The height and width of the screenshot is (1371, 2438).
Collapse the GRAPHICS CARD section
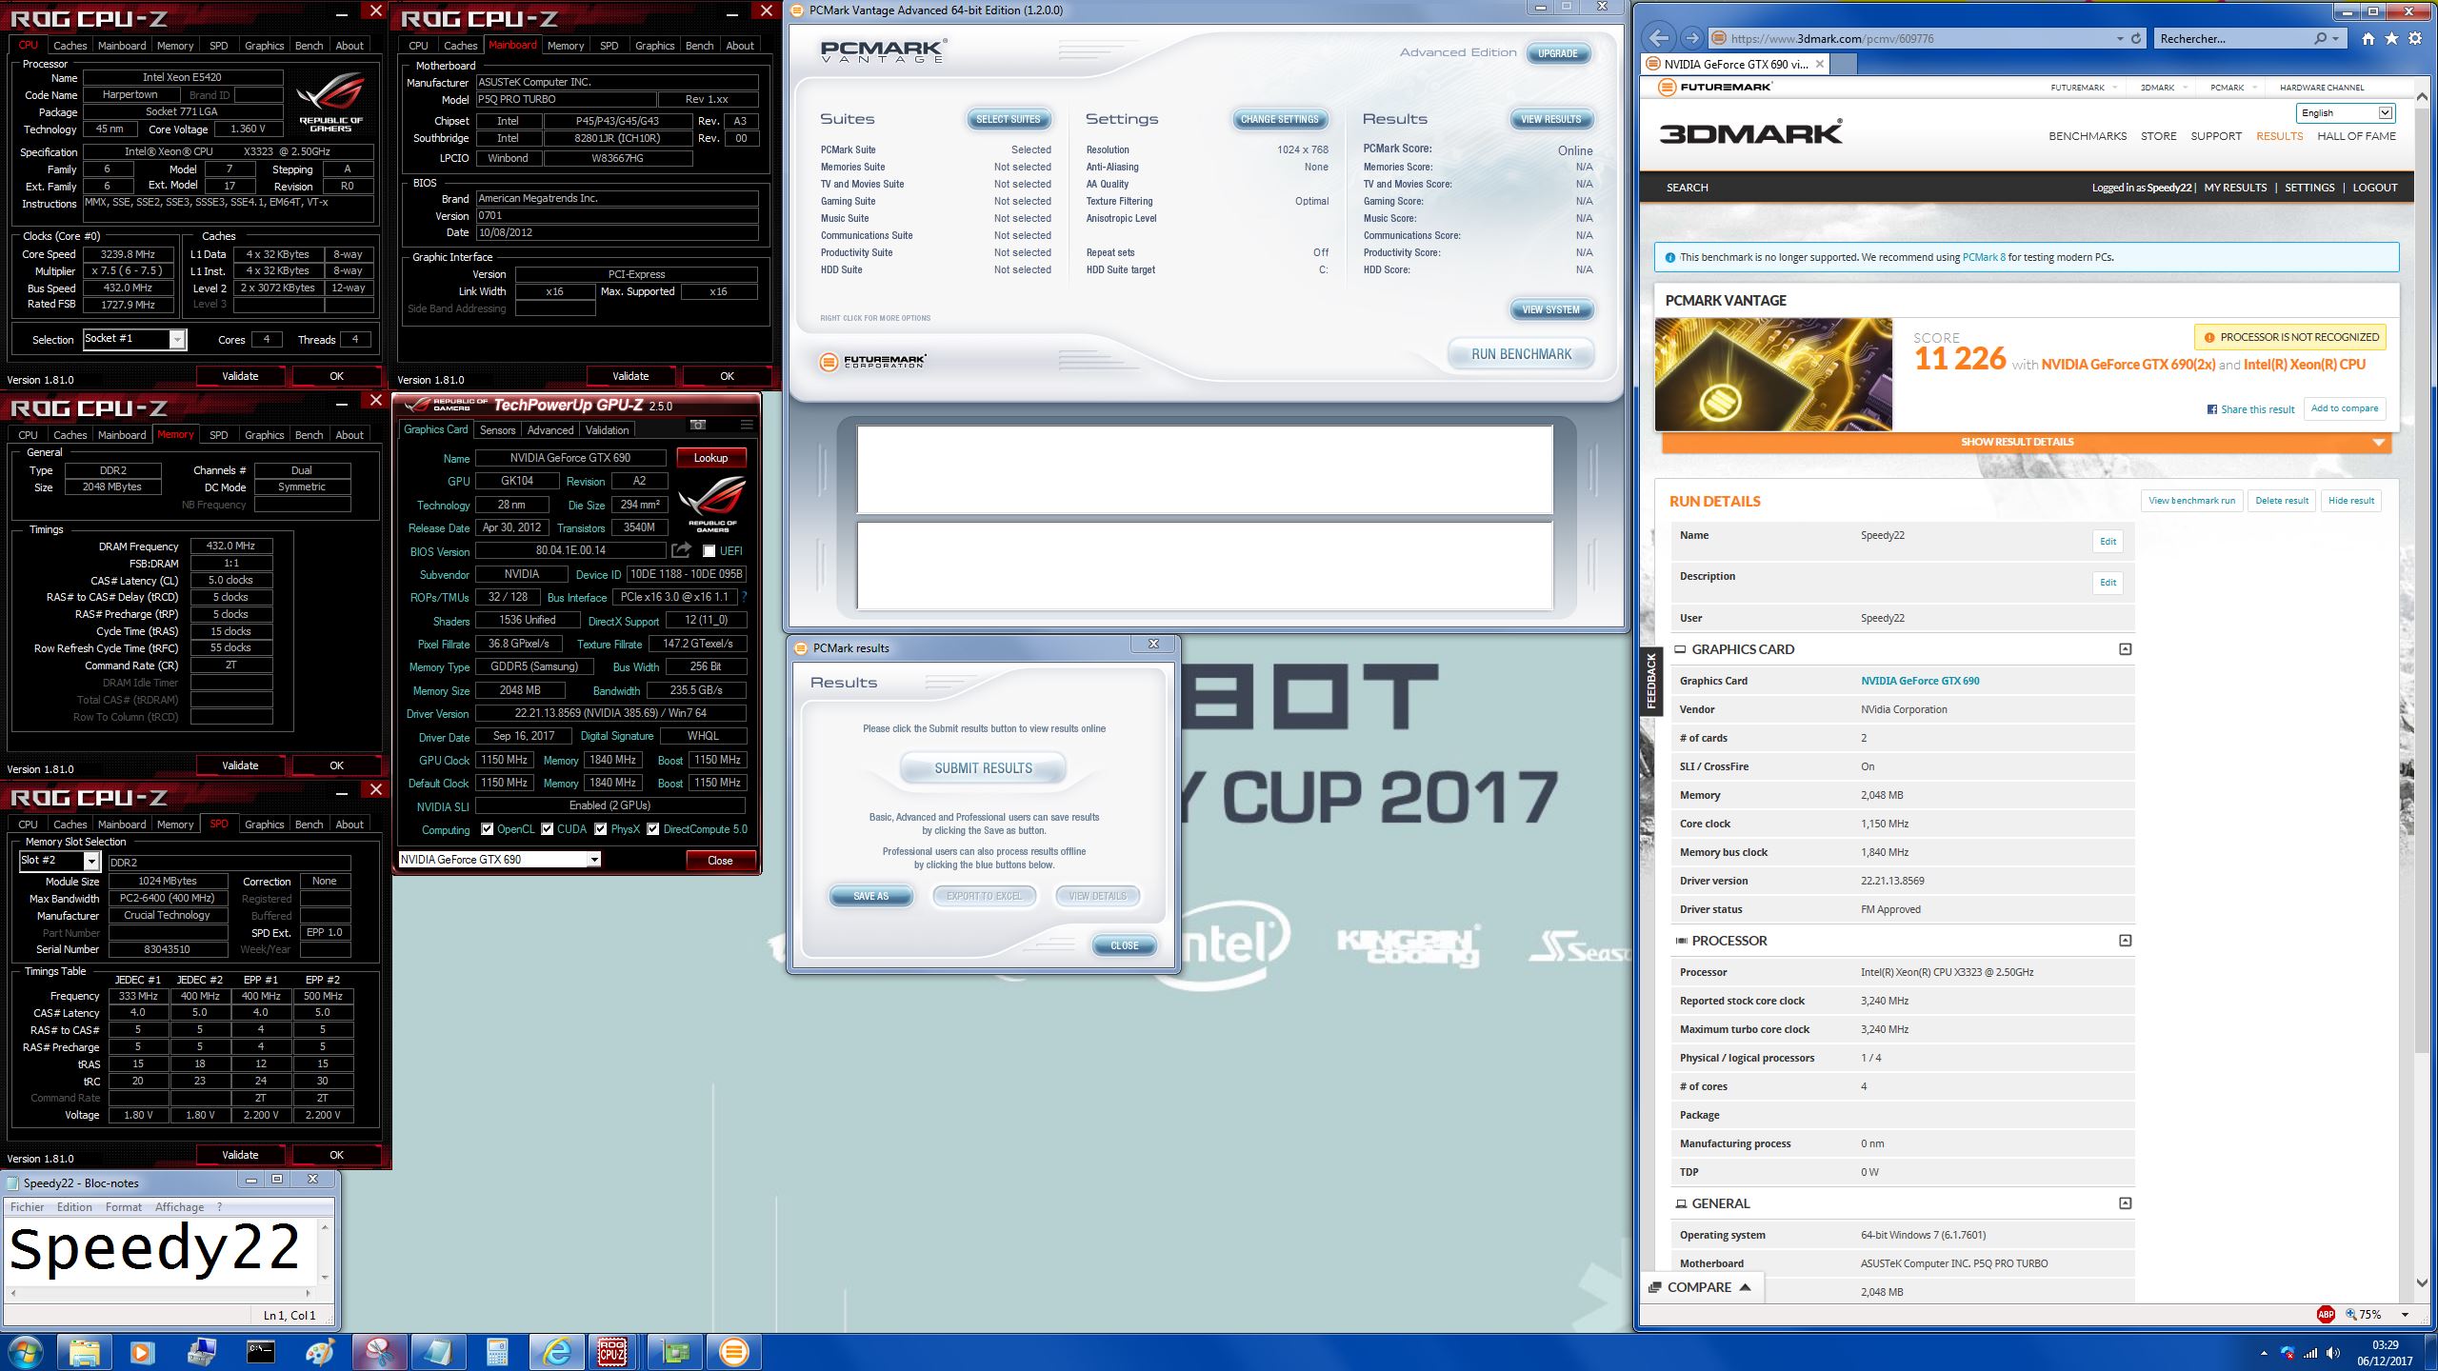tap(2125, 649)
